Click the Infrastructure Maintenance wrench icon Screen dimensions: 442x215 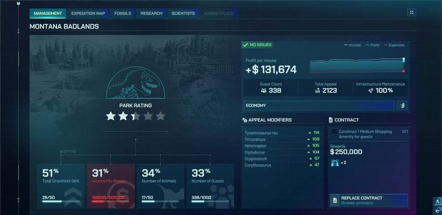[x=371, y=90]
